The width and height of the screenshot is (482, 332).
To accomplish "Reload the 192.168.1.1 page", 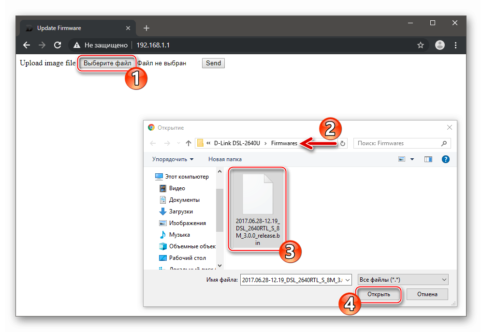I will pos(58,45).
